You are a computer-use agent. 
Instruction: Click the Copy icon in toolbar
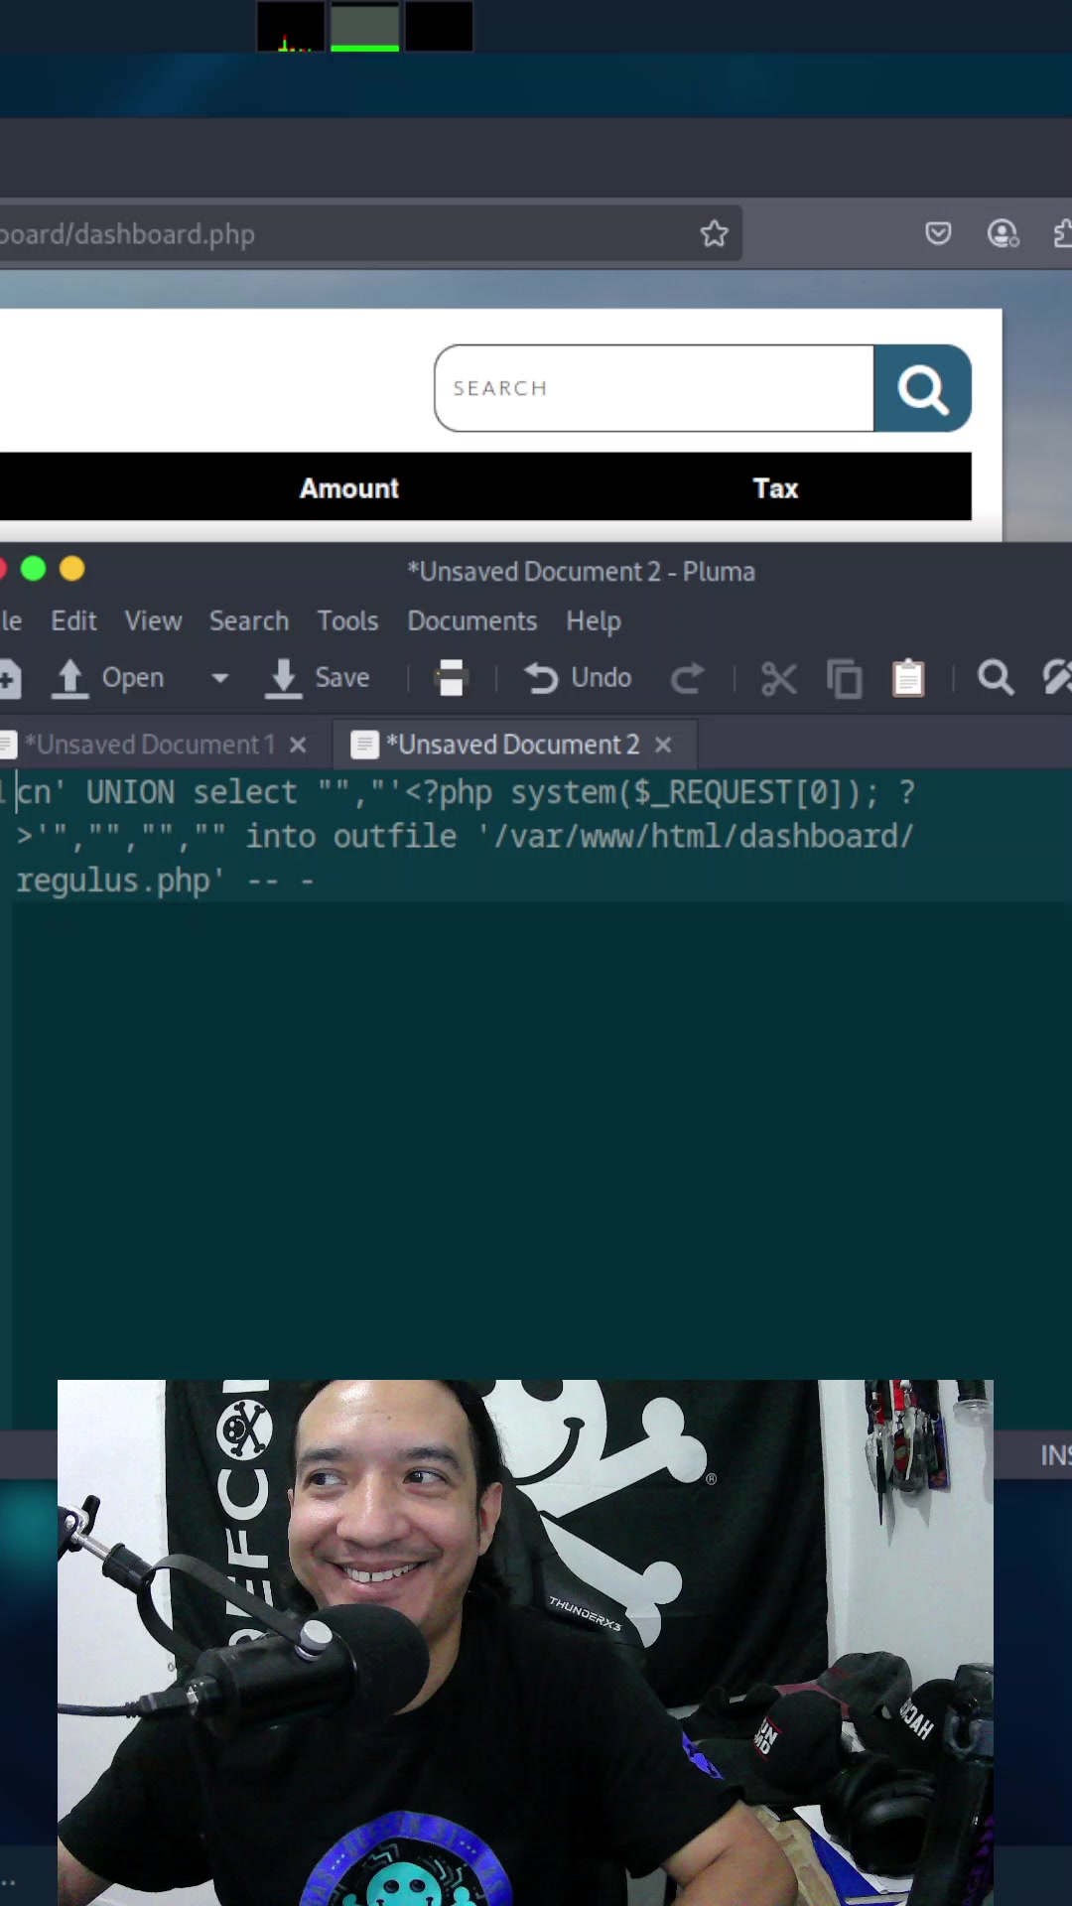pos(845,679)
